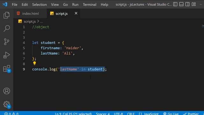Open the Source Control view
Viewport: 204px width, 115px height.
tap(6, 42)
